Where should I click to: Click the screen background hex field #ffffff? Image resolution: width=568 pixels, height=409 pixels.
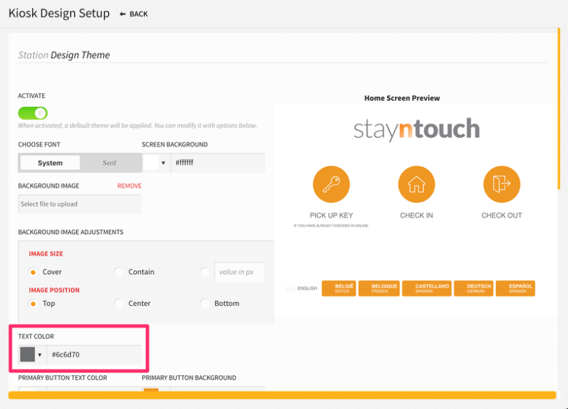click(218, 163)
